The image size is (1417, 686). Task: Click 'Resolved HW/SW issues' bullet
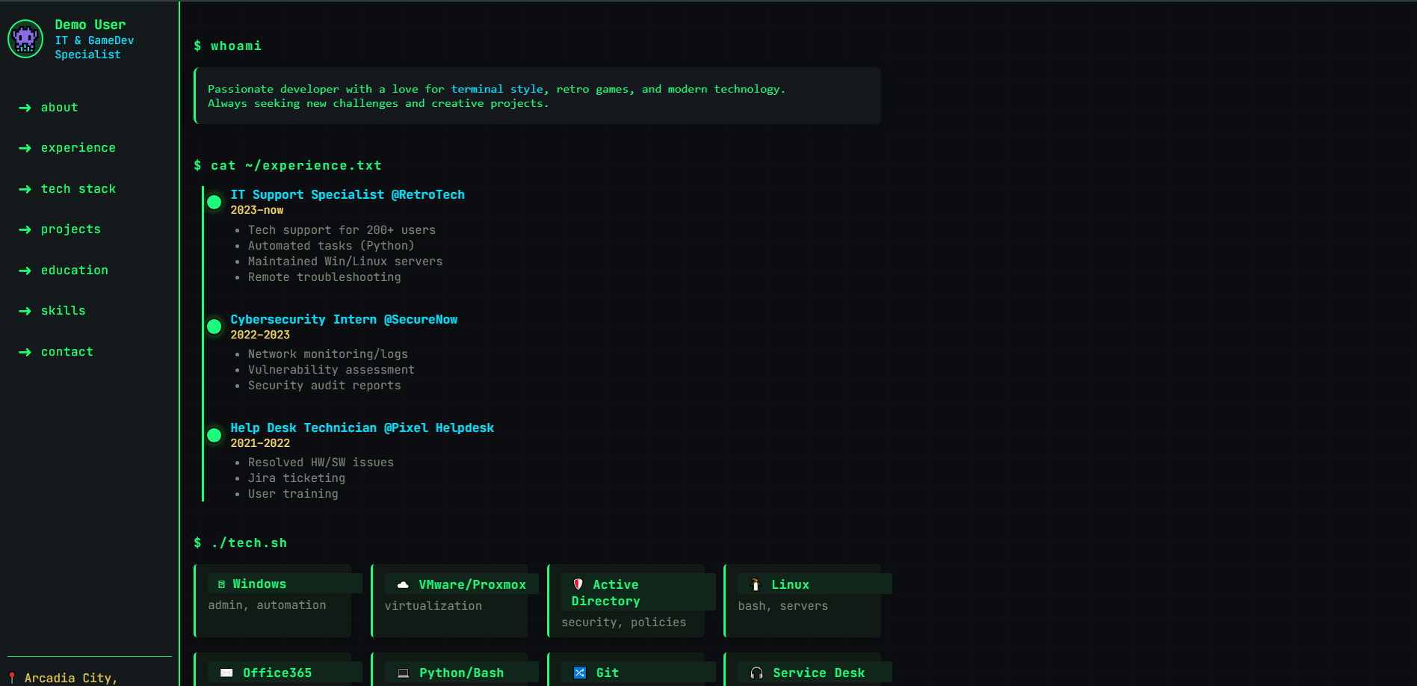click(x=321, y=463)
